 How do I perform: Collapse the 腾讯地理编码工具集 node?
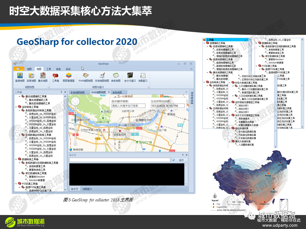point(19,96)
